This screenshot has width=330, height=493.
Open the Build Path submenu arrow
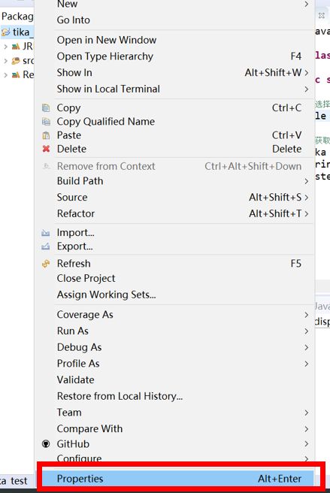tap(307, 181)
